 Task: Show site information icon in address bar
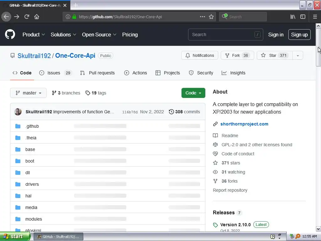point(68,17)
